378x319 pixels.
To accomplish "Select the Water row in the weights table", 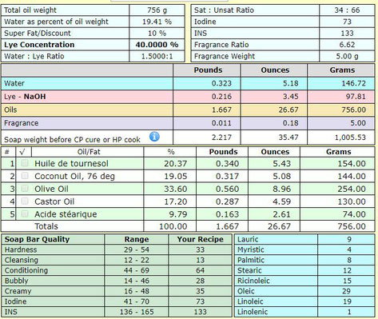I will coord(188,83).
